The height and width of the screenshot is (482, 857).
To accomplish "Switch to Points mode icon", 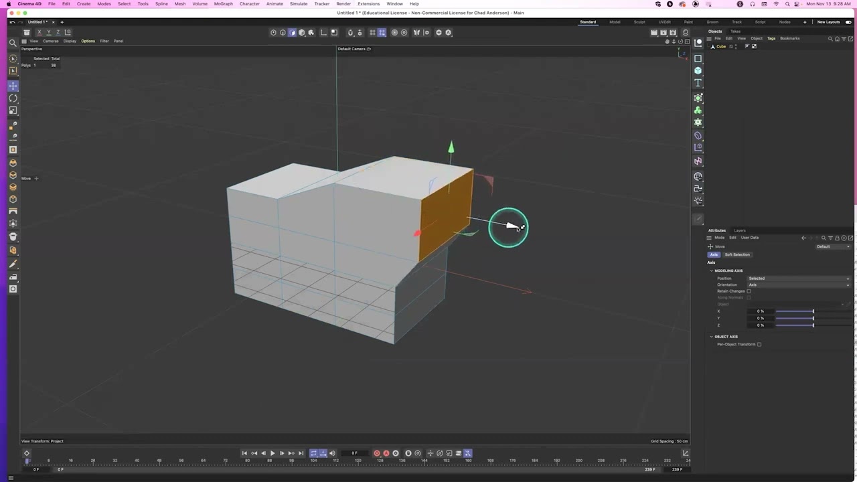I will [273, 32].
